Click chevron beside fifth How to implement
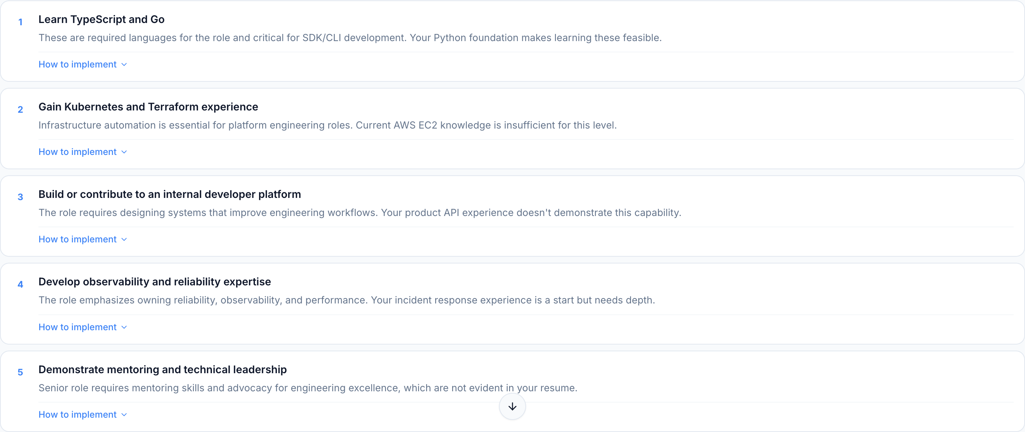Screen dimensions: 1025x432 pyautogui.click(x=124, y=415)
